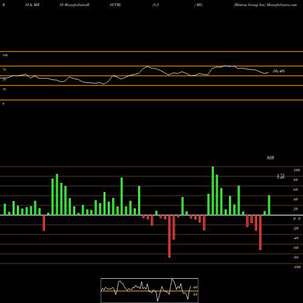Click the MR axis label -100

[297, 267]
